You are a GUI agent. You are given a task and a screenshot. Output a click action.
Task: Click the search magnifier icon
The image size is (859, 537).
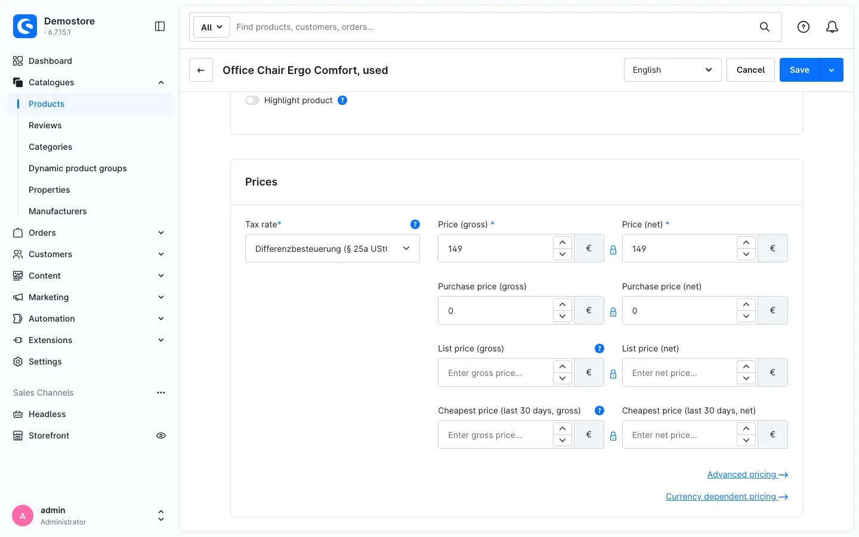[765, 27]
